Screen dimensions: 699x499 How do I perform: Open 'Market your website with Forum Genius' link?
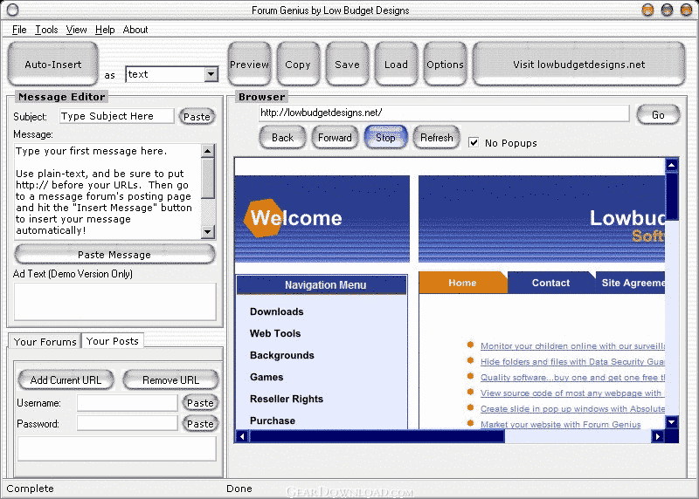pyautogui.click(x=560, y=424)
